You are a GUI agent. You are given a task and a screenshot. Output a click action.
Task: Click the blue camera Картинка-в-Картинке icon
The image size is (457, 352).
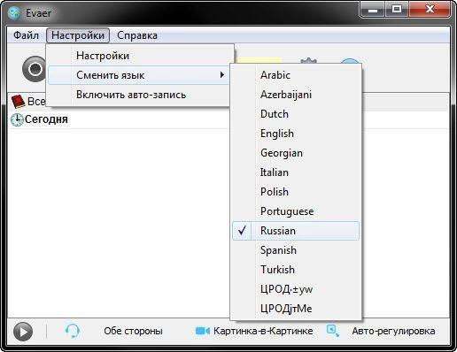click(203, 331)
